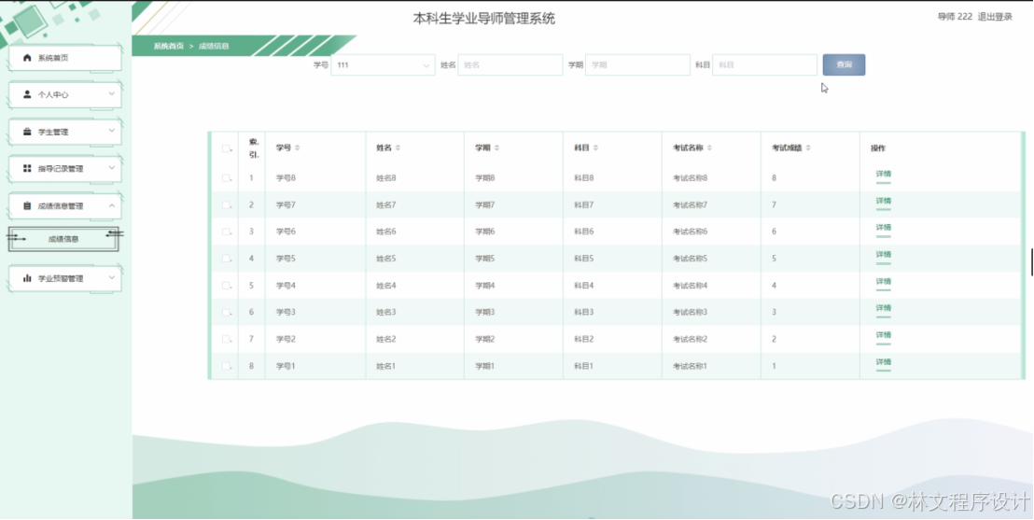Sort by the 学号 column sort arrows
This screenshot has height=520, width=1034.
point(298,148)
